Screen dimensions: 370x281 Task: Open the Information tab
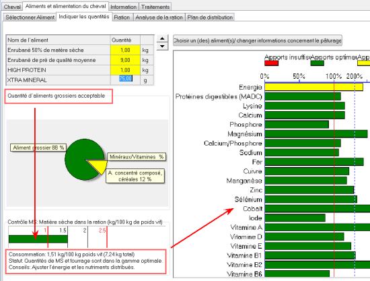pos(123,7)
